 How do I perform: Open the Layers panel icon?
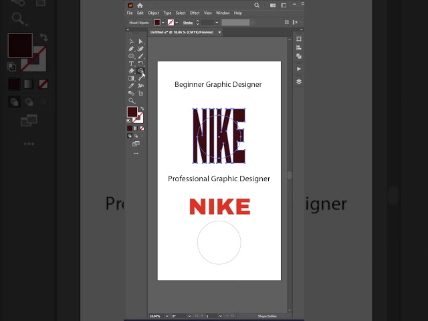(299, 82)
